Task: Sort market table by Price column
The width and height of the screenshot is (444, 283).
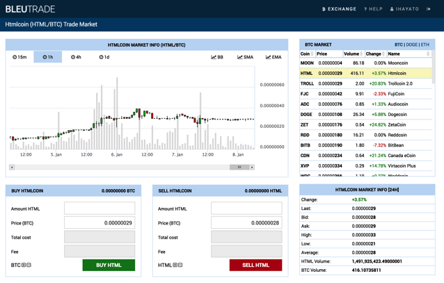Action: pyautogui.click(x=328, y=54)
